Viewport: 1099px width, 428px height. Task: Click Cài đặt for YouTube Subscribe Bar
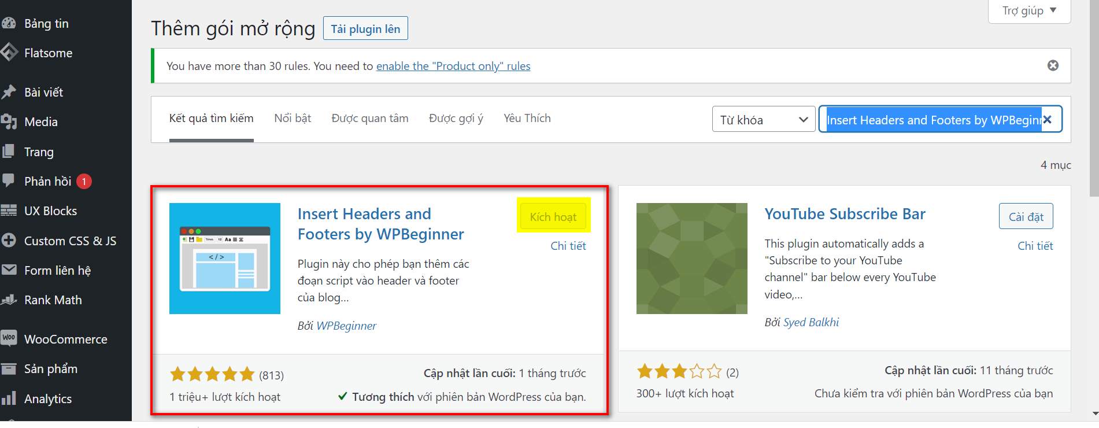(x=1026, y=216)
